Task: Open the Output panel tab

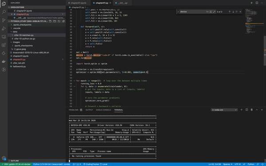Action: point(89,110)
